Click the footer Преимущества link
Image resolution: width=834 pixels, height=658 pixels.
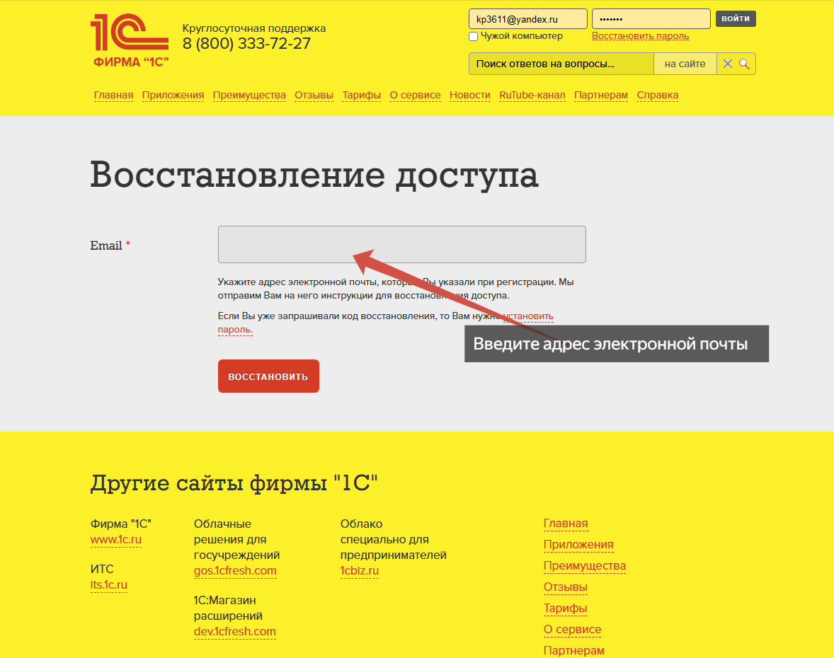tap(585, 566)
